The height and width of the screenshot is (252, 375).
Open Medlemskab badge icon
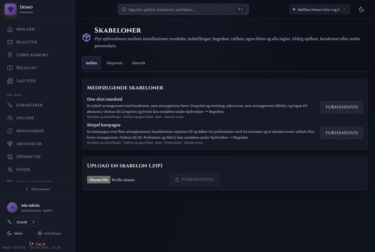[10, 131]
